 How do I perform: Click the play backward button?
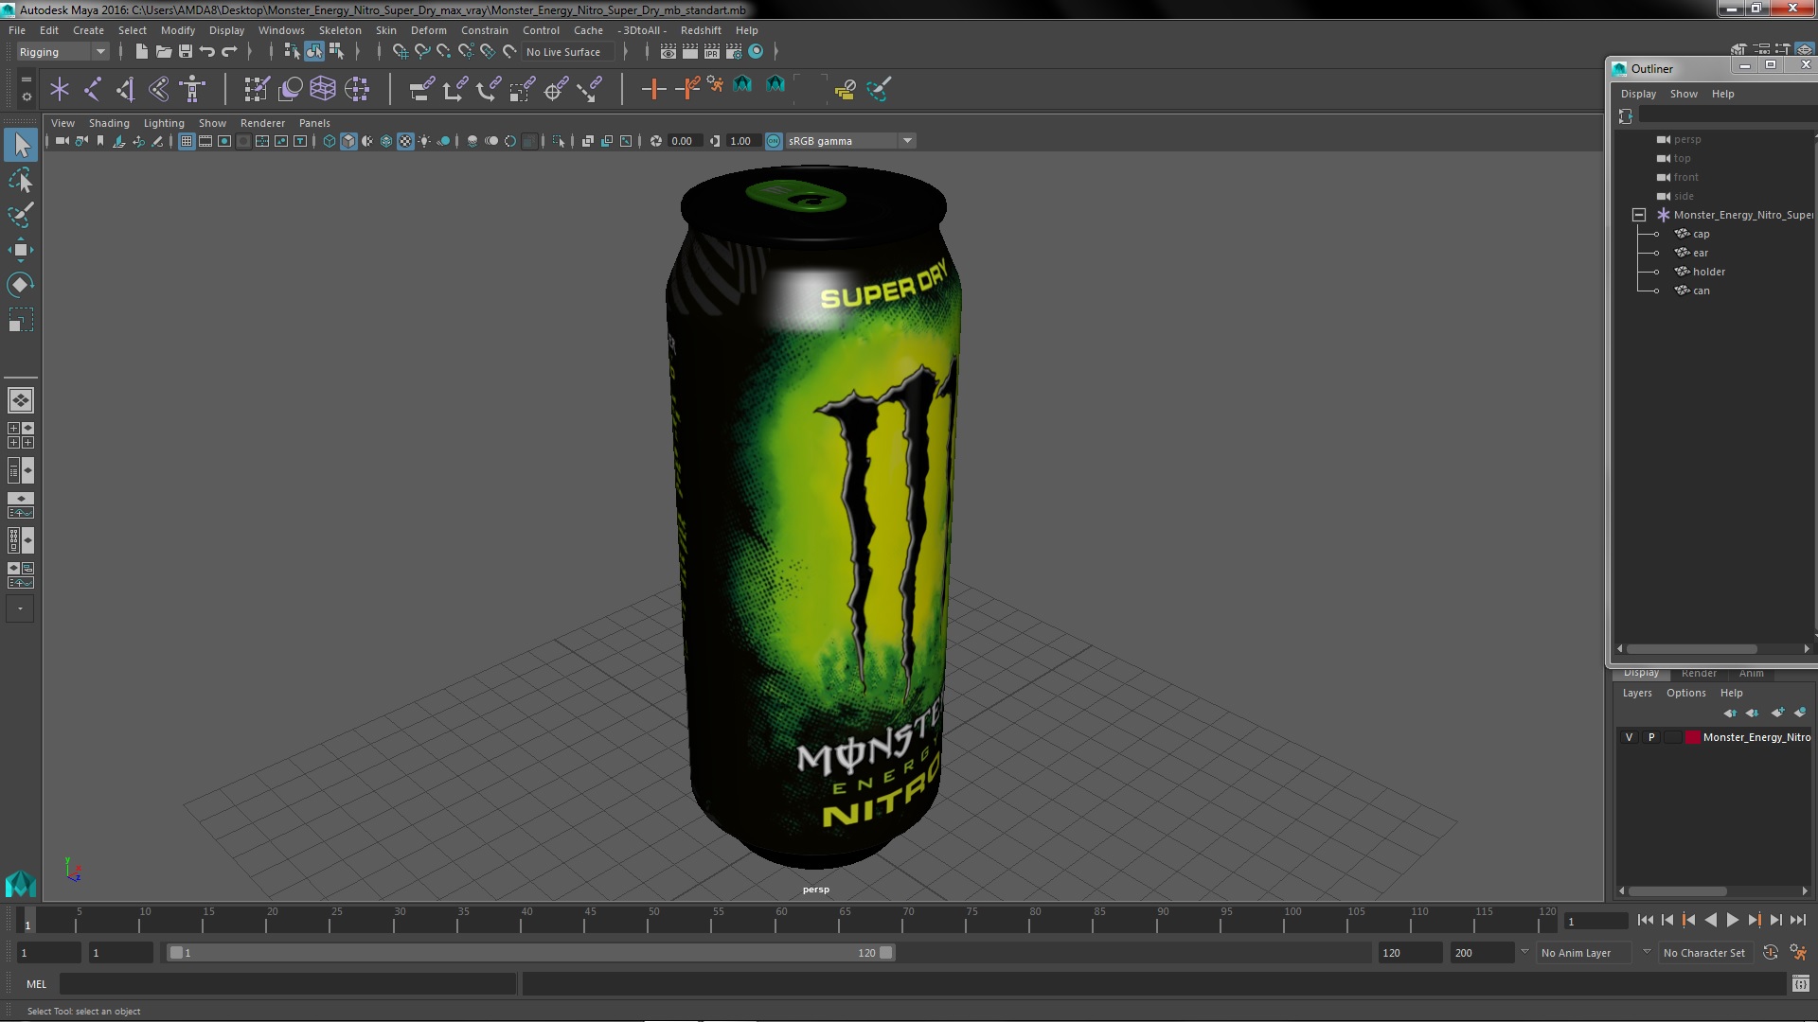tap(1710, 920)
